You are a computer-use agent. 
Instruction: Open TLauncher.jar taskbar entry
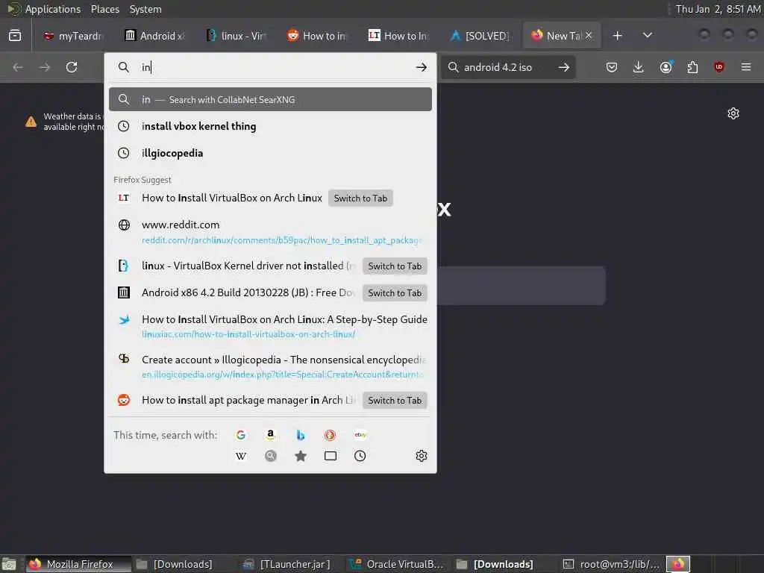click(x=287, y=564)
